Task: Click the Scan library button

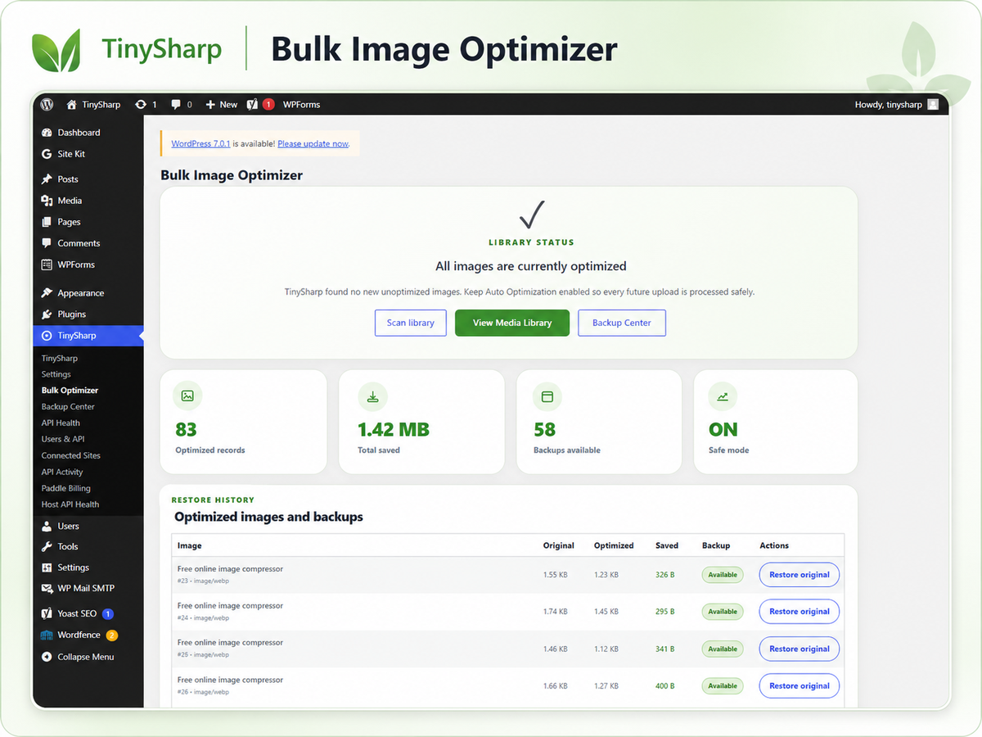Action: 411,323
